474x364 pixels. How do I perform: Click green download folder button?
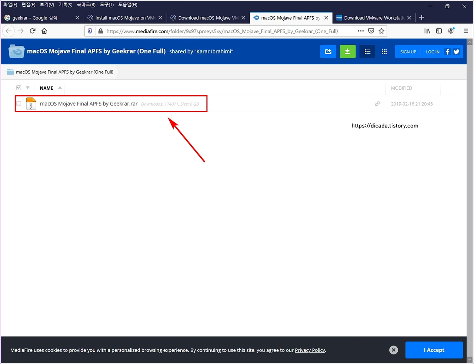[x=348, y=52]
